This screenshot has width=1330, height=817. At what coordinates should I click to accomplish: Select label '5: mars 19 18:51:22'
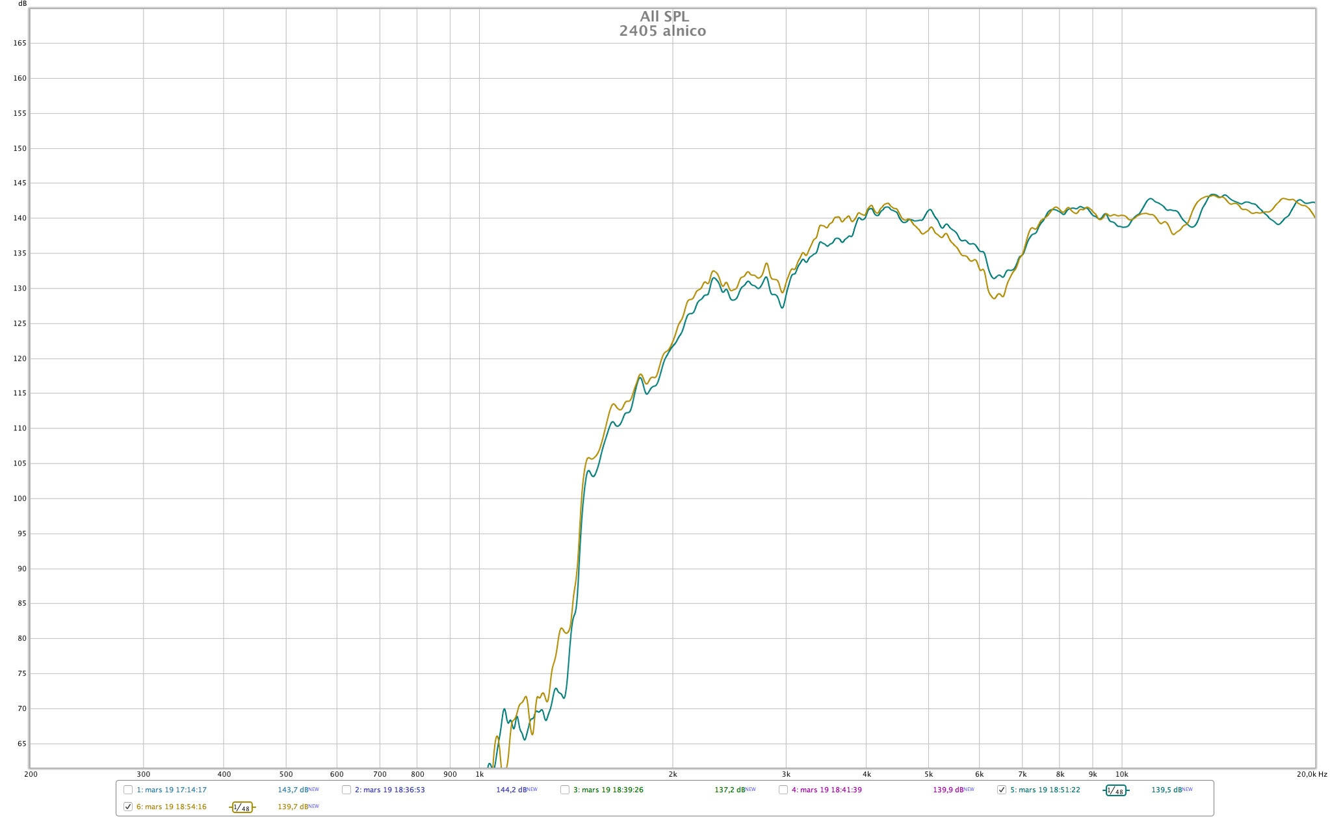coord(1045,790)
